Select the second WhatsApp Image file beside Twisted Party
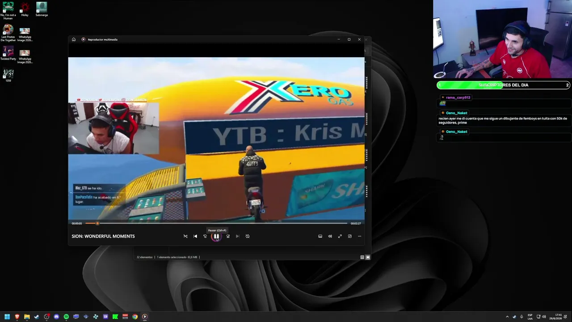The image size is (572, 322). 25,56
